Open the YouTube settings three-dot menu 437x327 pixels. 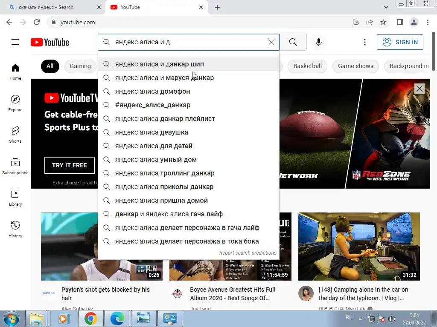pos(364,42)
